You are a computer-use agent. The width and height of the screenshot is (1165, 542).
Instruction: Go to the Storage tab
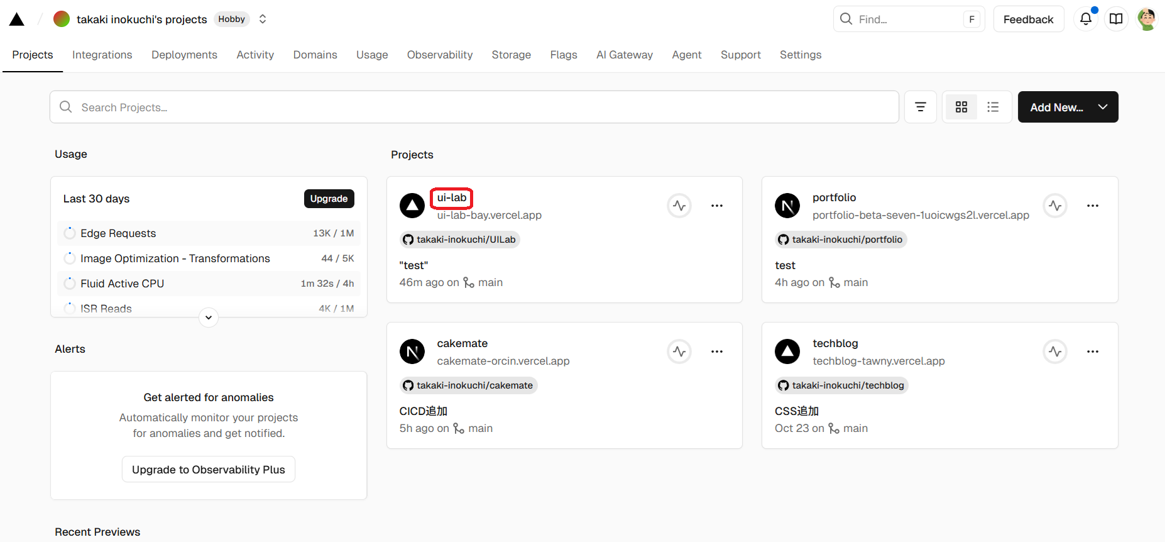tap(511, 55)
